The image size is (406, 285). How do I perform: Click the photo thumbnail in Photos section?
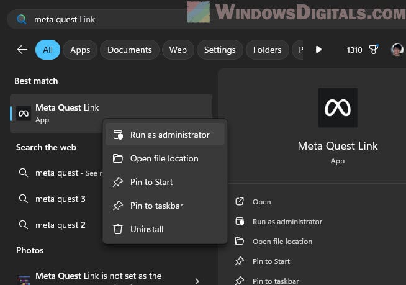coord(24,280)
